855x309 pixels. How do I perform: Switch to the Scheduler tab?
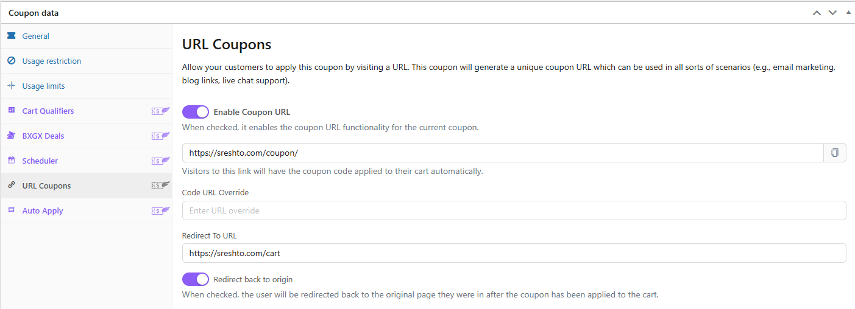pos(40,161)
